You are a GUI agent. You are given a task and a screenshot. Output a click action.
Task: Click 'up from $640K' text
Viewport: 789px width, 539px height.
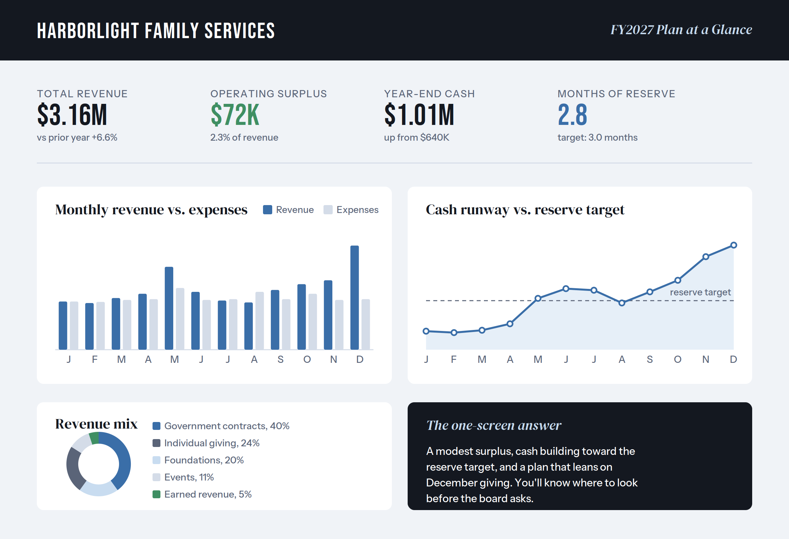pyautogui.click(x=417, y=137)
